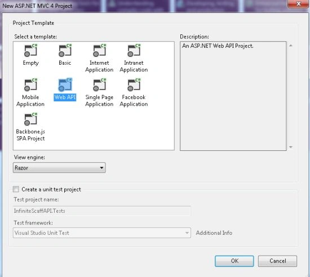The image size is (310, 277).
Task: Click the 'Facebook Application' label text
Action: click(134, 101)
